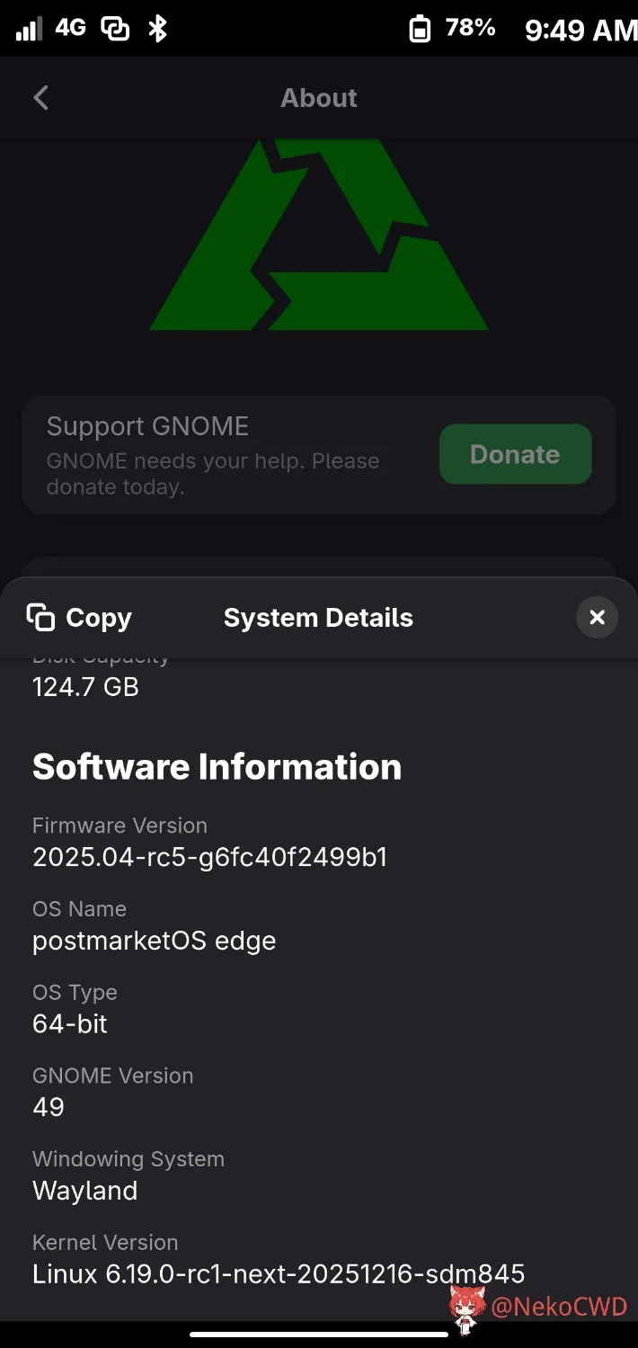Click the postmarketOS edge OS name
The height and width of the screenshot is (1348, 638).
154,941
